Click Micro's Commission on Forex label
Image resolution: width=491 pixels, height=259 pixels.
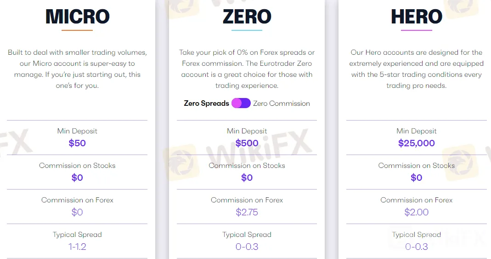pos(77,200)
